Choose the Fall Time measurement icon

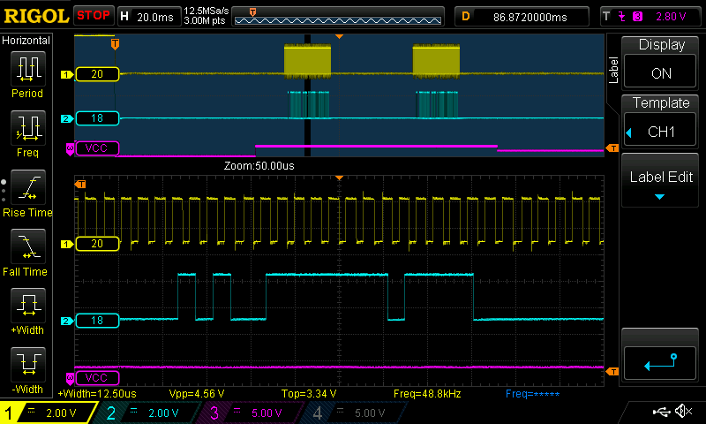click(27, 252)
